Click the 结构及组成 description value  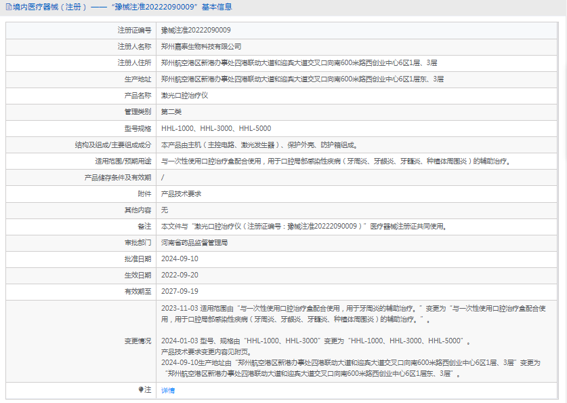[259, 145]
